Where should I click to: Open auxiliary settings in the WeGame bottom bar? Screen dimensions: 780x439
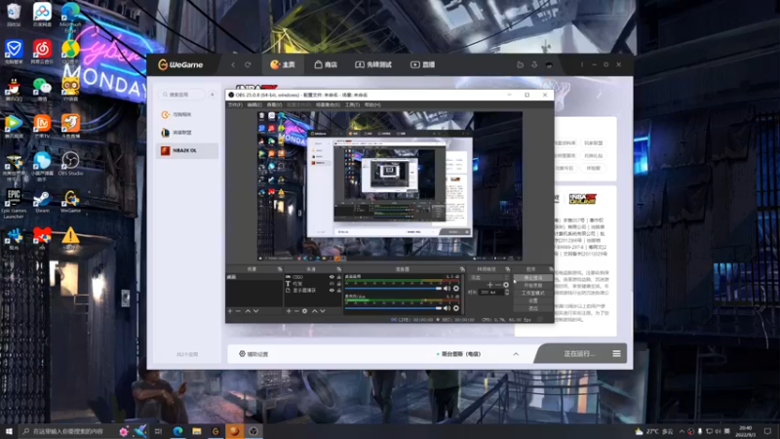coord(253,354)
